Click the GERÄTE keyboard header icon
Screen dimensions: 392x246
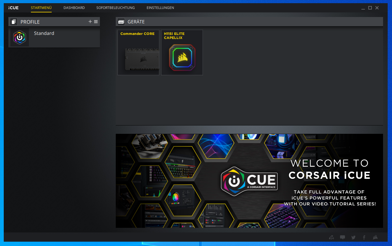click(121, 22)
